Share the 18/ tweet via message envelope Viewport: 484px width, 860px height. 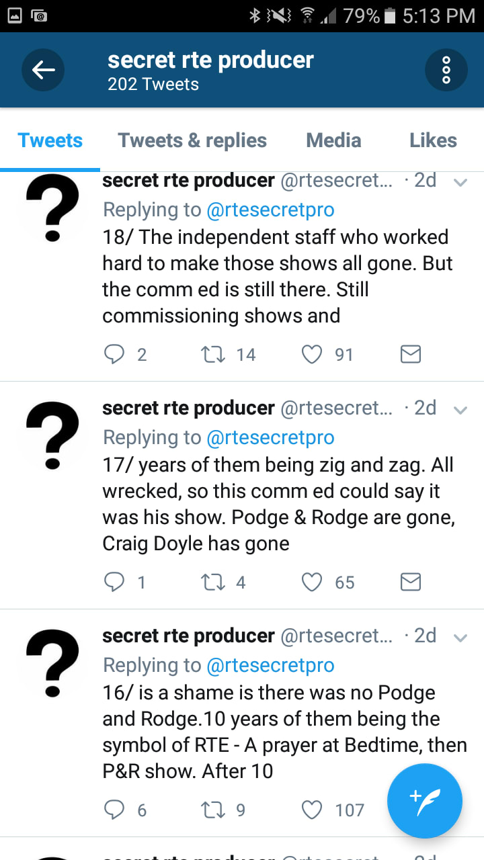[411, 354]
